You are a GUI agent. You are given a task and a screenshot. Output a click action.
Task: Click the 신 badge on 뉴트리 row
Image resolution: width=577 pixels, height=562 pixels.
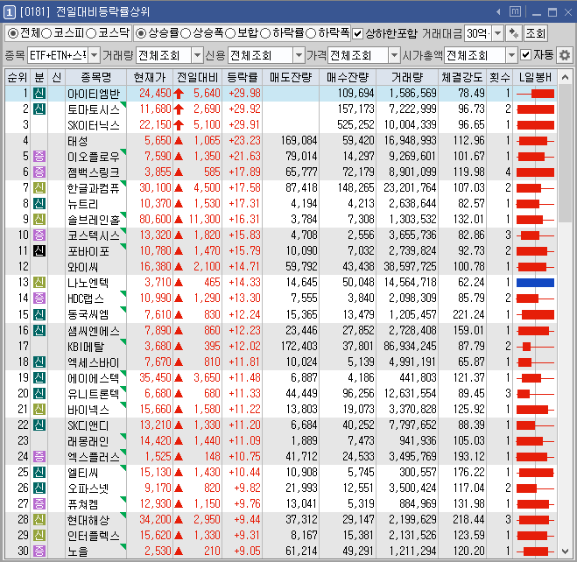click(x=39, y=203)
